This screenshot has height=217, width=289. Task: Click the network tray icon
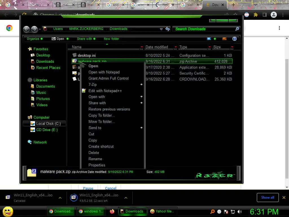233,212
